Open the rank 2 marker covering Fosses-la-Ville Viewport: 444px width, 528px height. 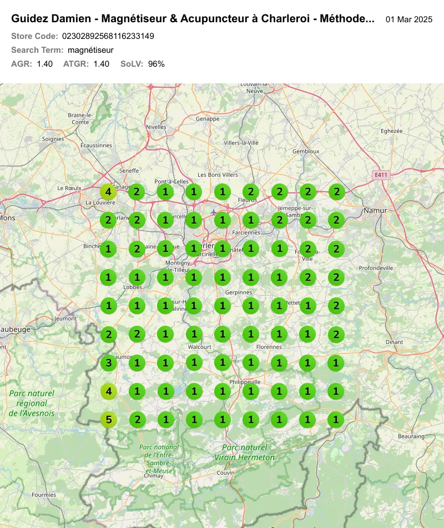point(307,249)
